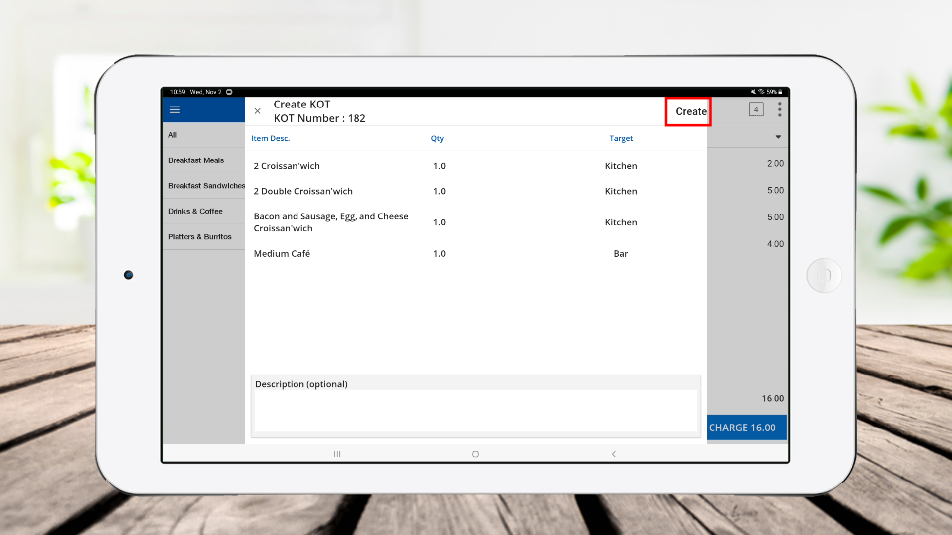Tap the Android recent apps icon
Screen dimensions: 952x535
tap(337, 454)
